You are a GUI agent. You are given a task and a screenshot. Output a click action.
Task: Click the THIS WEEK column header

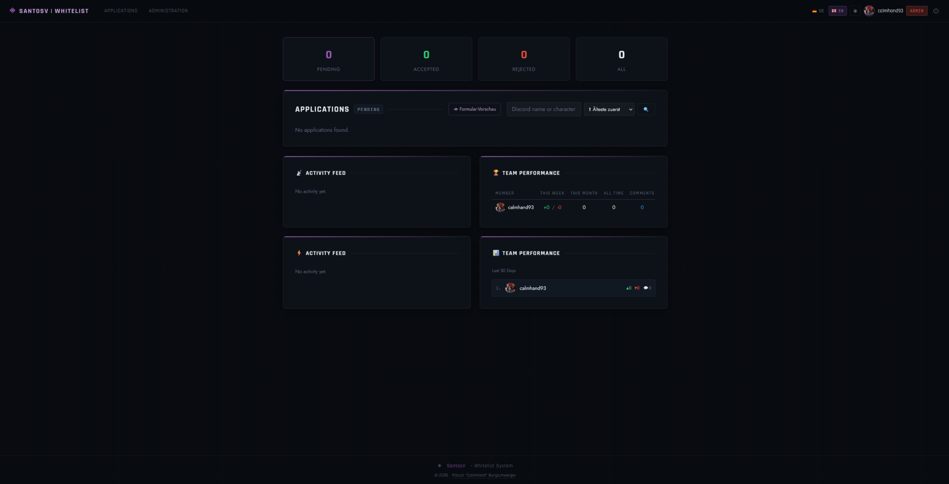pos(552,193)
